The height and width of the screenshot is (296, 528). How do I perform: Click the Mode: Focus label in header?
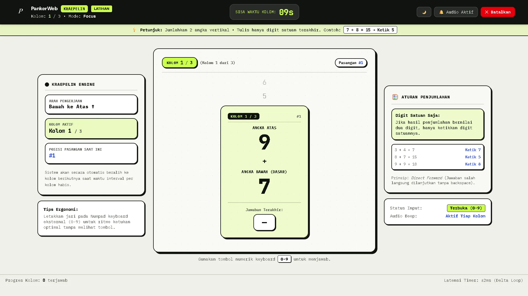pos(82,16)
